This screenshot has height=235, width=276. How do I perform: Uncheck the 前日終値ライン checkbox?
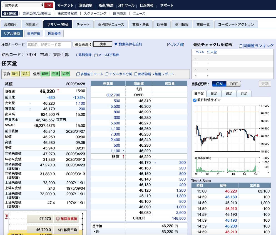[195, 100]
